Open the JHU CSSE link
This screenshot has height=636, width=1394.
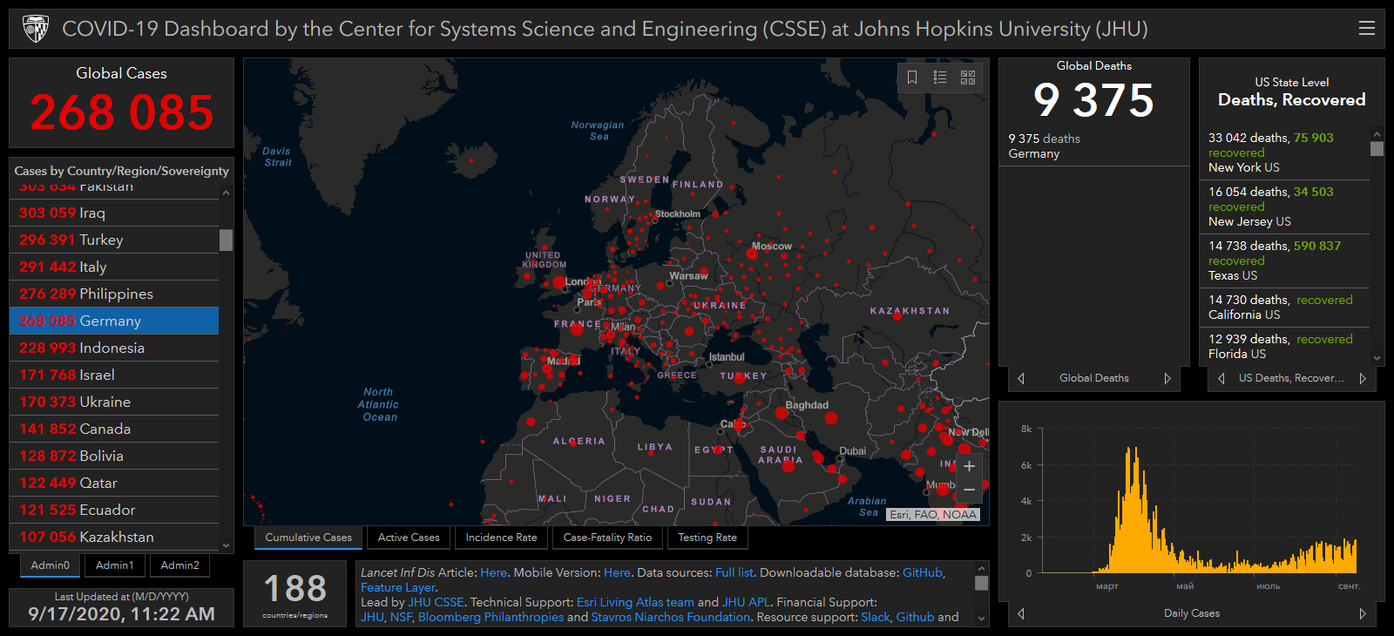pos(436,602)
